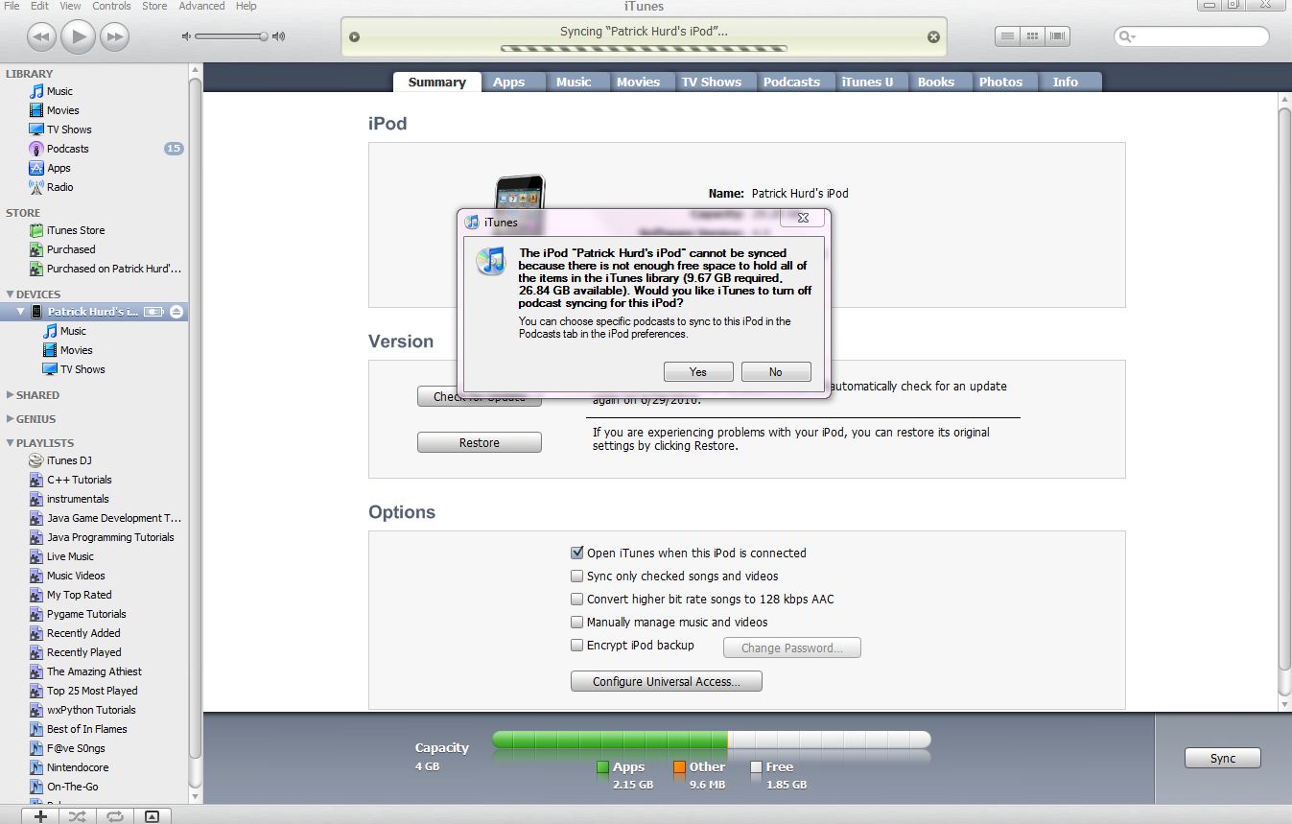Image resolution: width=1292 pixels, height=824 pixels.
Task: Check Encrypt iPod backup
Action: click(x=577, y=645)
